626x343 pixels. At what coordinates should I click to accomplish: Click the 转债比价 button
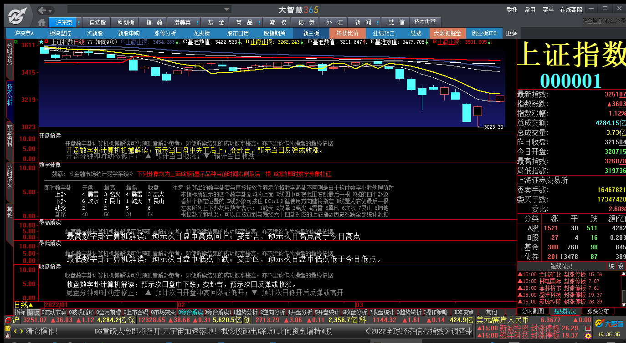tap(347, 33)
